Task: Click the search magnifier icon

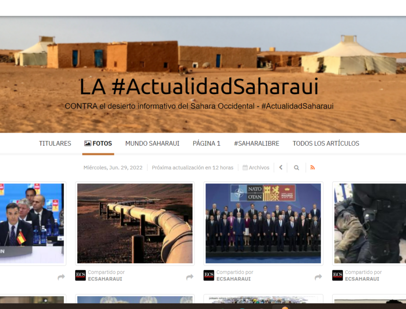Action: pos(296,167)
